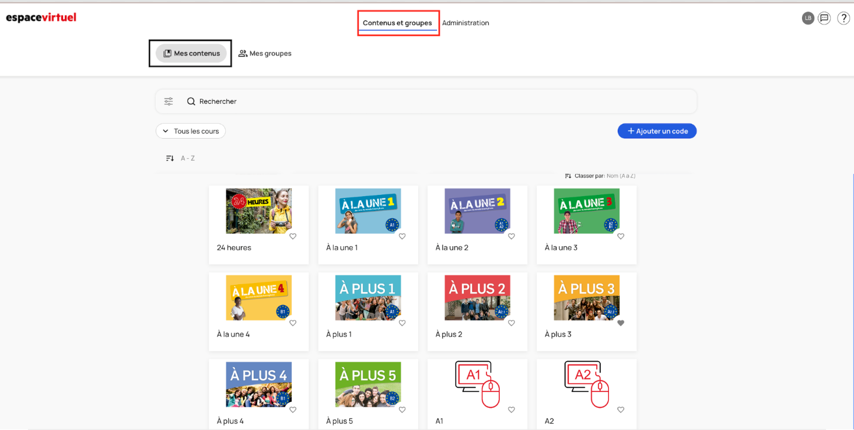Expand the Tous les cours dropdown

(191, 131)
